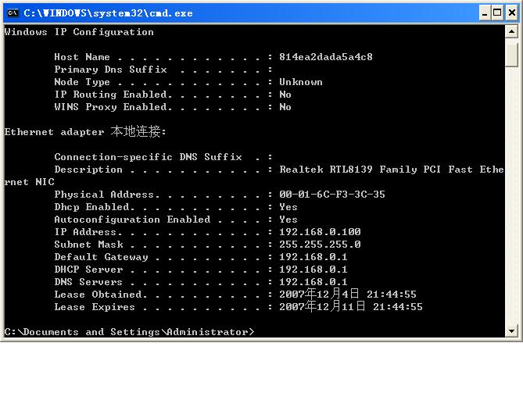Click the Default Gateway value 192.168.0.1
The height and width of the screenshot is (400, 523).
click(x=313, y=257)
